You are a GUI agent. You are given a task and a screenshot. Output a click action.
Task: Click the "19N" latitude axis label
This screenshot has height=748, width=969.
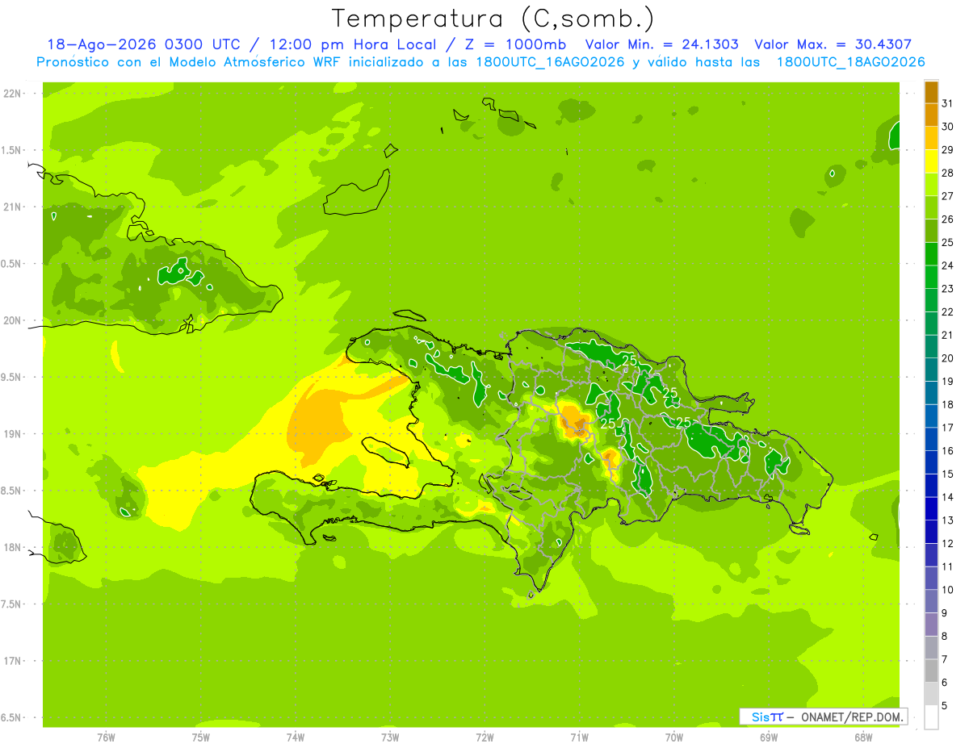pyautogui.click(x=13, y=434)
